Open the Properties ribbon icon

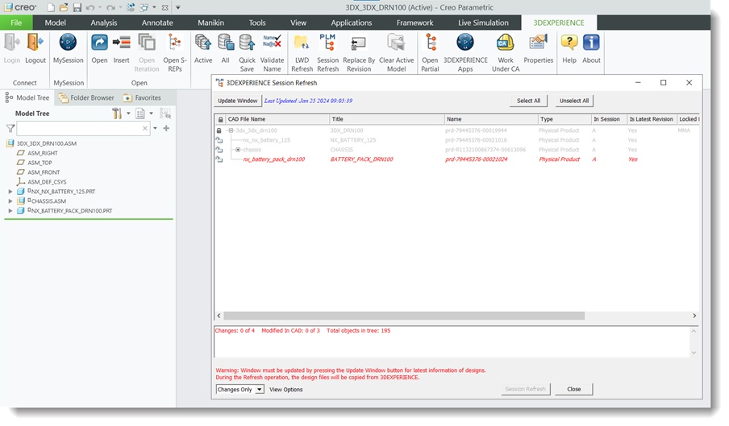pos(538,43)
